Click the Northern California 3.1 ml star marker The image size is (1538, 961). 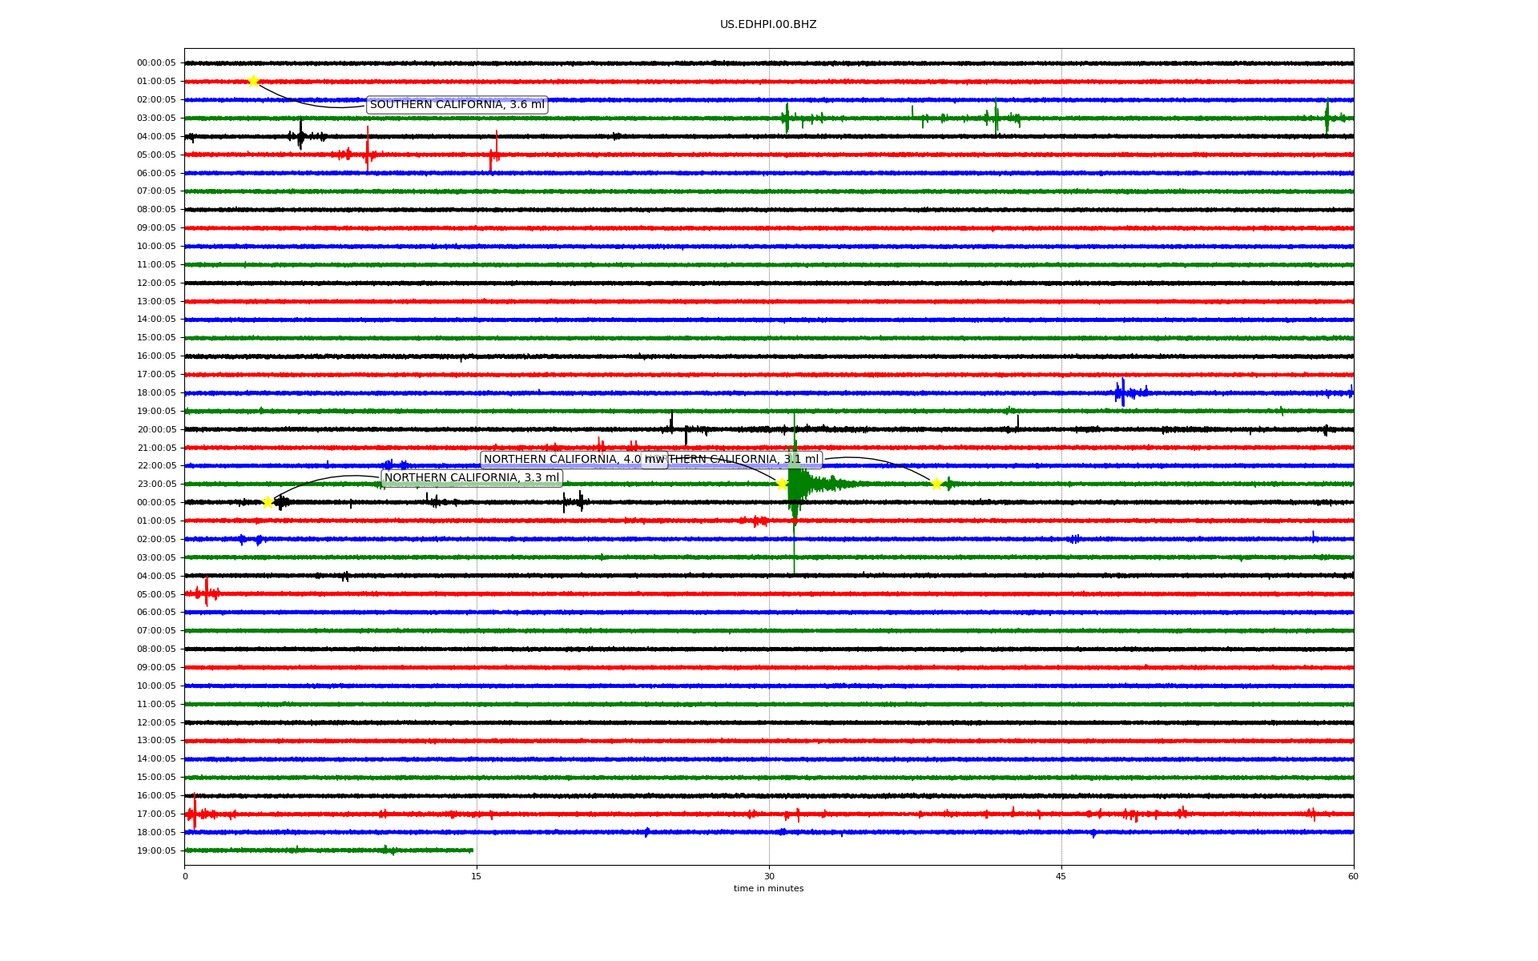point(936,484)
